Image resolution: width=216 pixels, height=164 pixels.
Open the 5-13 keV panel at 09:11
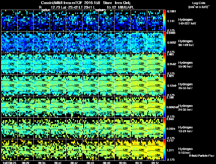pos(139,150)
